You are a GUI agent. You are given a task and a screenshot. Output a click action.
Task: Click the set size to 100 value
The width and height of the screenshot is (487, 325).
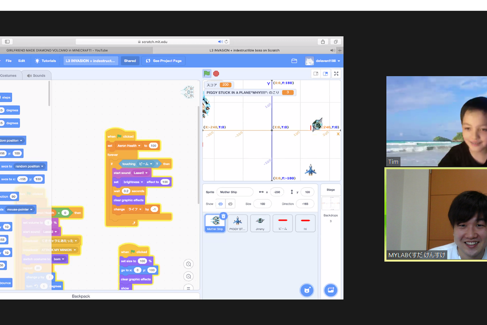142,261
